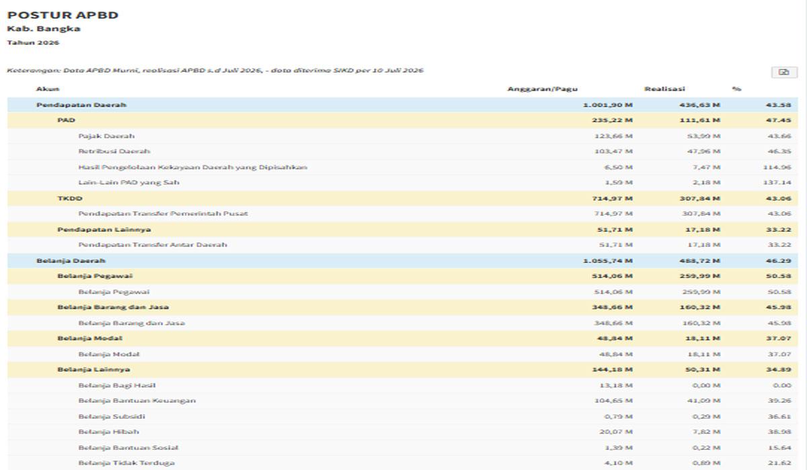Screen dimensions: 807x470
Task: Select Pendapatan Transfer Antar Daerah row
Action: click(x=403, y=245)
